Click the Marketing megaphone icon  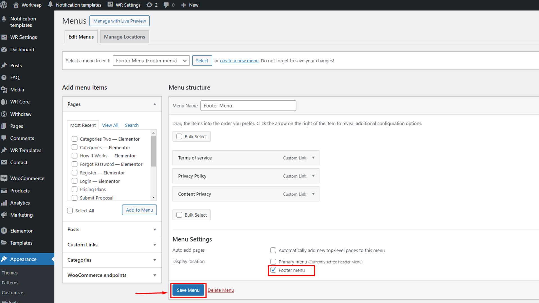(x=4, y=215)
